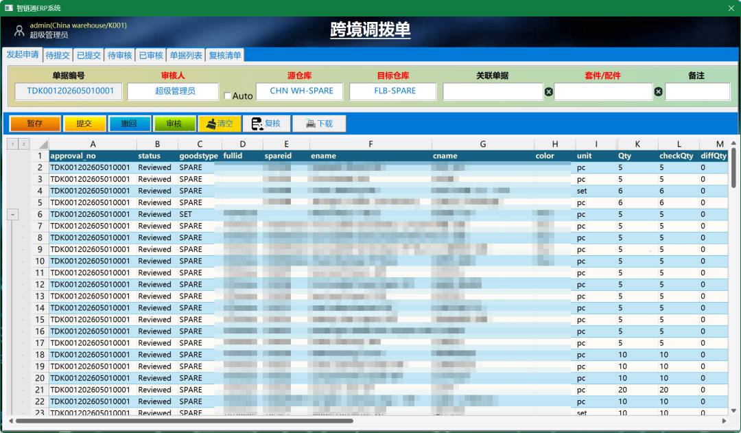
Task: Collapse the row group at row 6
Action: click(13, 215)
